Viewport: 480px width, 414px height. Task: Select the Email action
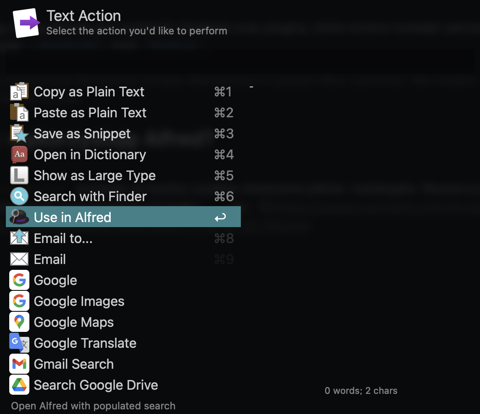coord(50,259)
